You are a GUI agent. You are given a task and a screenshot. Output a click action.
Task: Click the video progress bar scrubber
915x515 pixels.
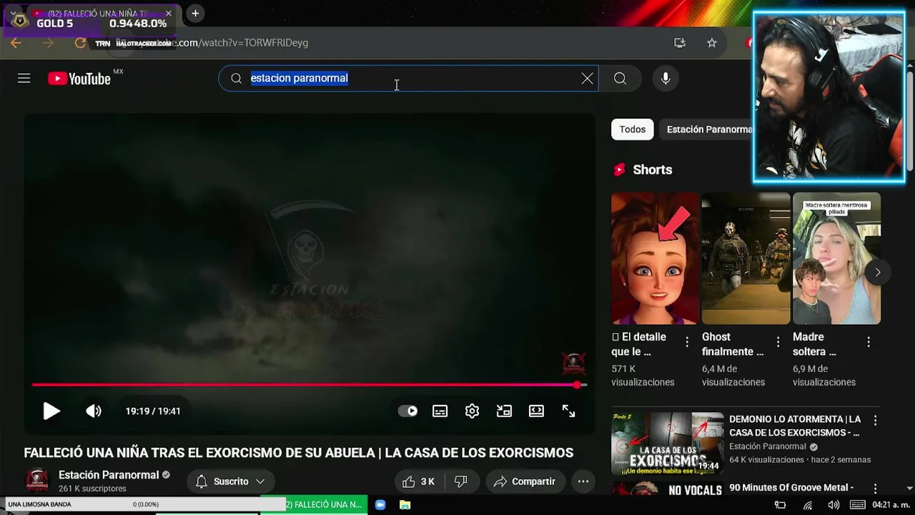[577, 385]
